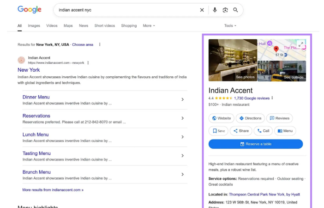The width and height of the screenshot is (324, 208).
Task: Open the Tools dropdown
Action: 230,26
